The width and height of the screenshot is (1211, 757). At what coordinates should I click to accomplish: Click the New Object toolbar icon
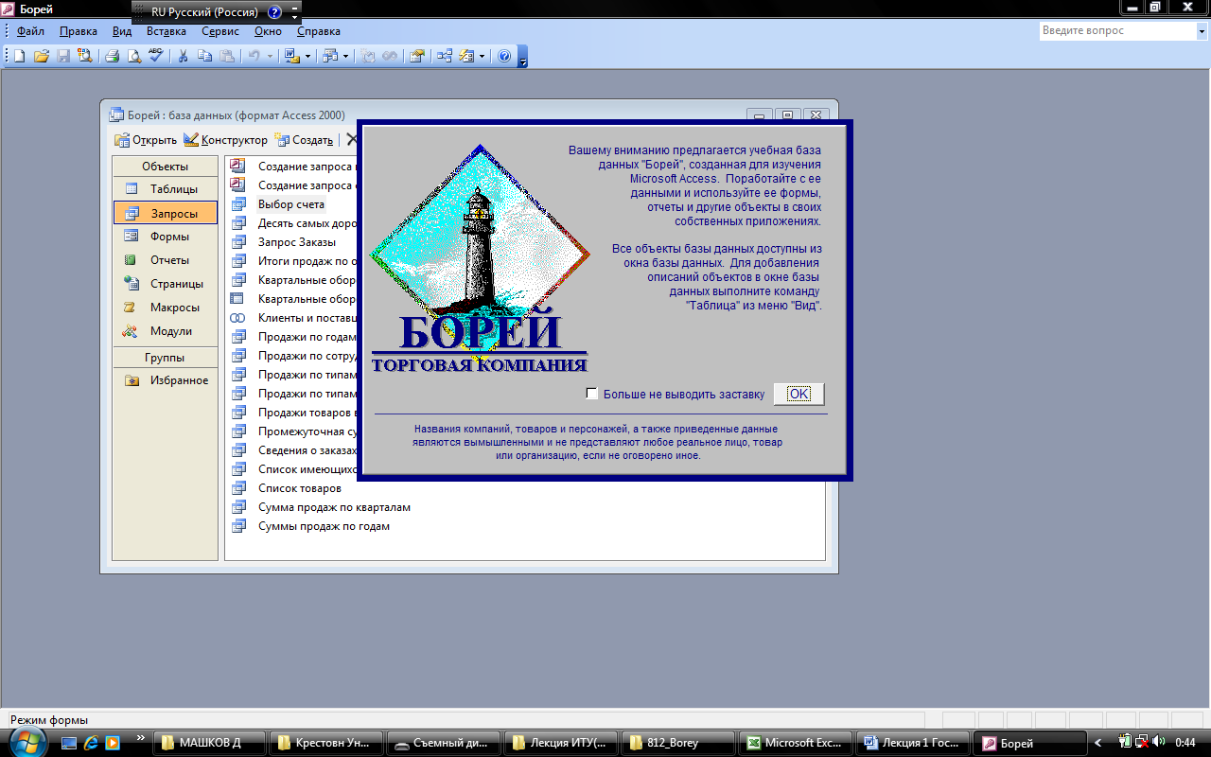466,56
